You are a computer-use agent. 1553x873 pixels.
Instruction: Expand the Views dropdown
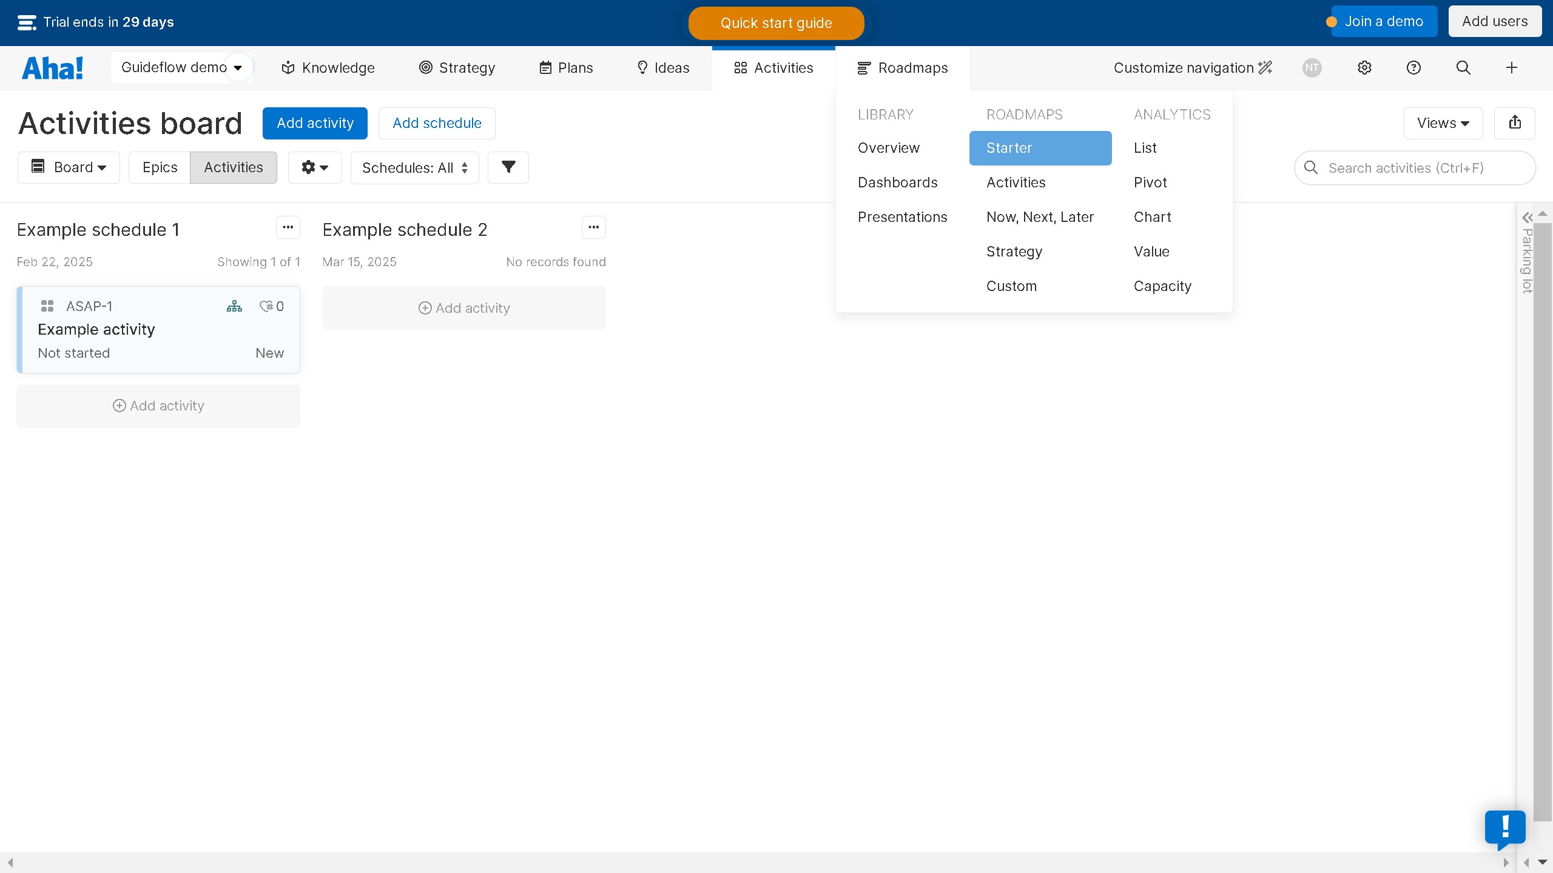tap(1443, 122)
